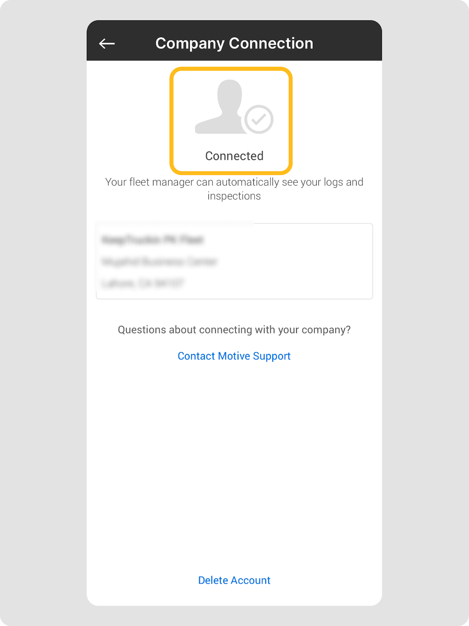Click the circular checkmark badge icon
This screenshot has width=469, height=626.
[x=259, y=119]
